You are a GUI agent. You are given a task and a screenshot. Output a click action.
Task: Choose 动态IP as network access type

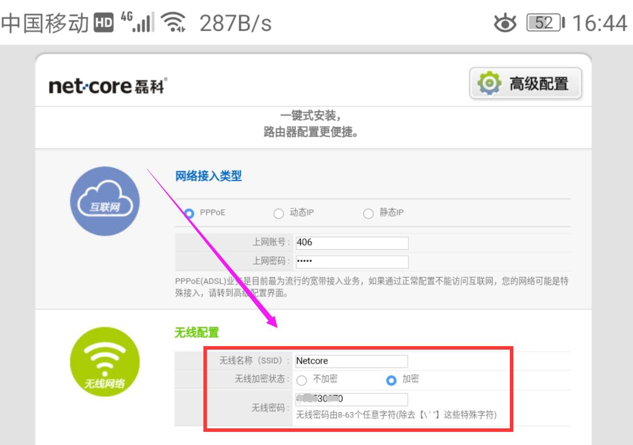279,213
